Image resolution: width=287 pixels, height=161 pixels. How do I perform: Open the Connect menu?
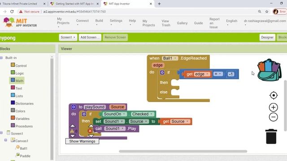point(83,22)
